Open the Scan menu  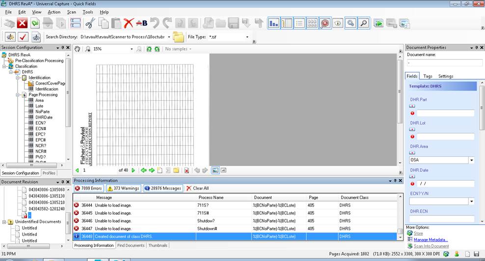coord(71,12)
